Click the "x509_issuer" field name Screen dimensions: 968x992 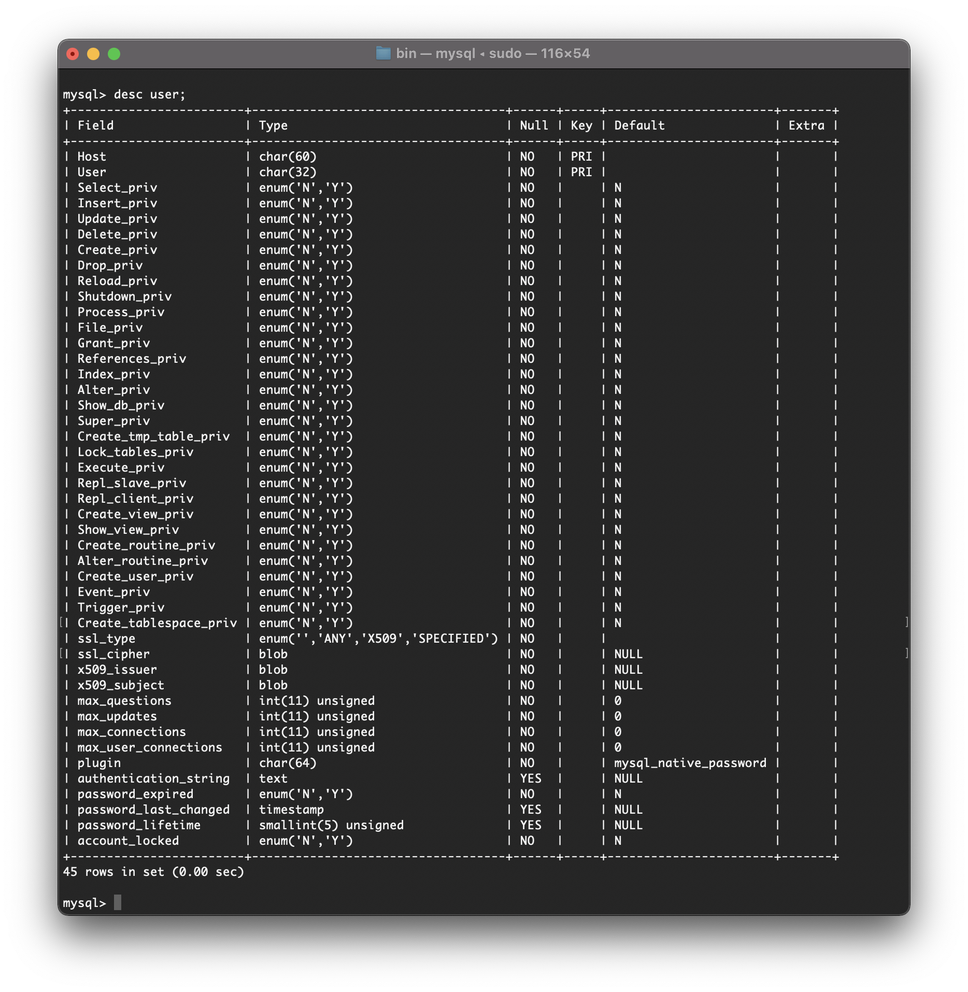point(118,670)
